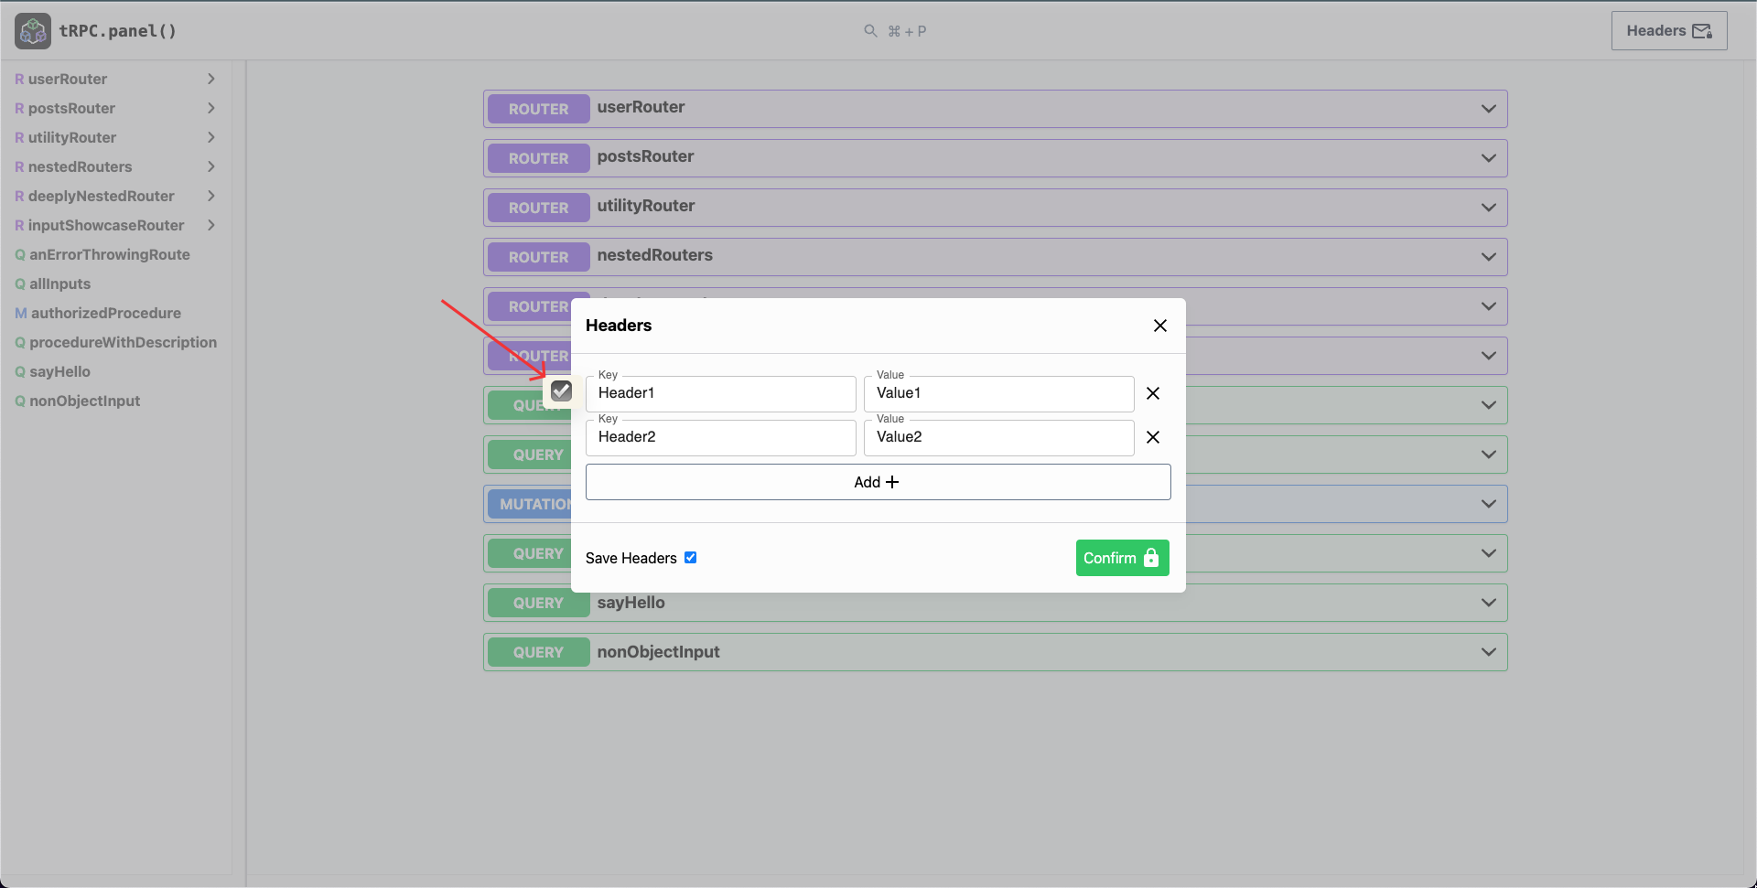Remove the Header1 row

[1153, 393]
